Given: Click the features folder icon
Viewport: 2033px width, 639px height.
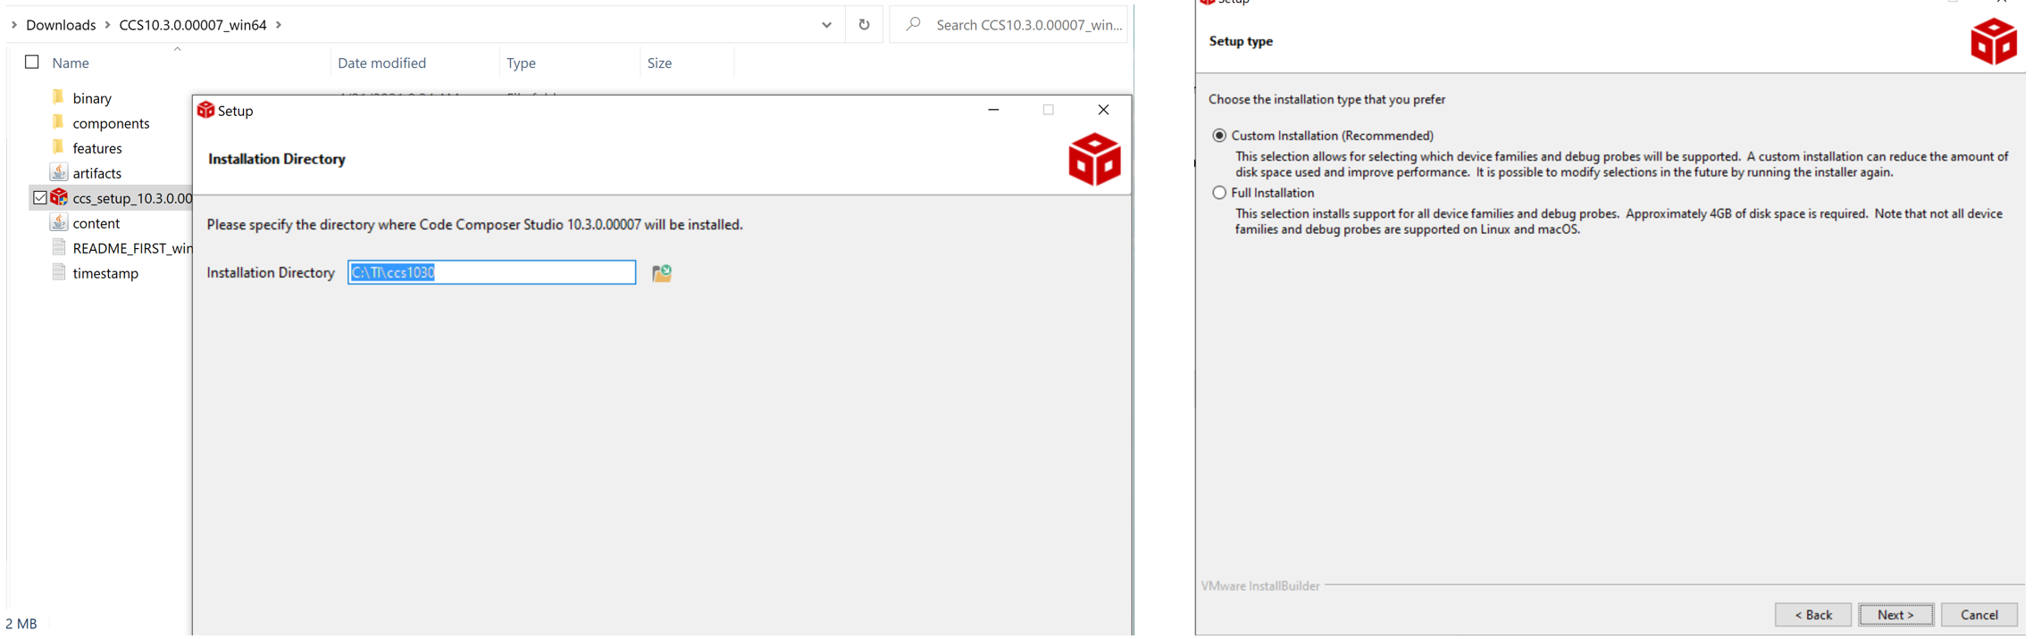Looking at the screenshot, I should [58, 146].
